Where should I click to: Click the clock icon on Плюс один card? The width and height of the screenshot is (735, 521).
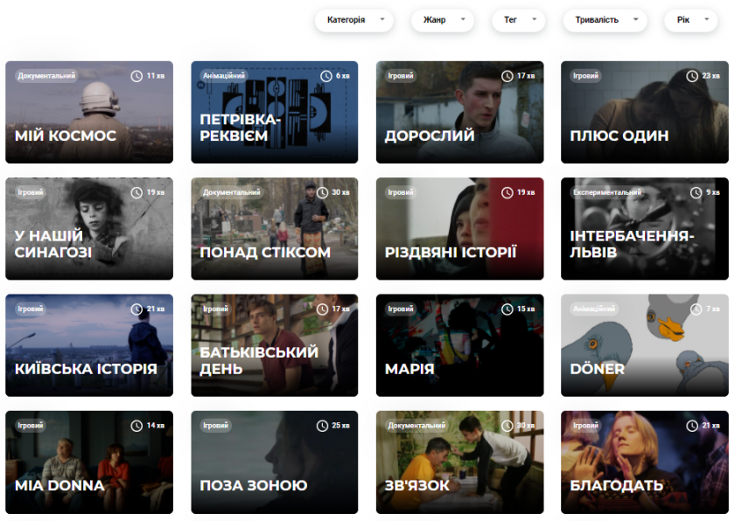[691, 76]
